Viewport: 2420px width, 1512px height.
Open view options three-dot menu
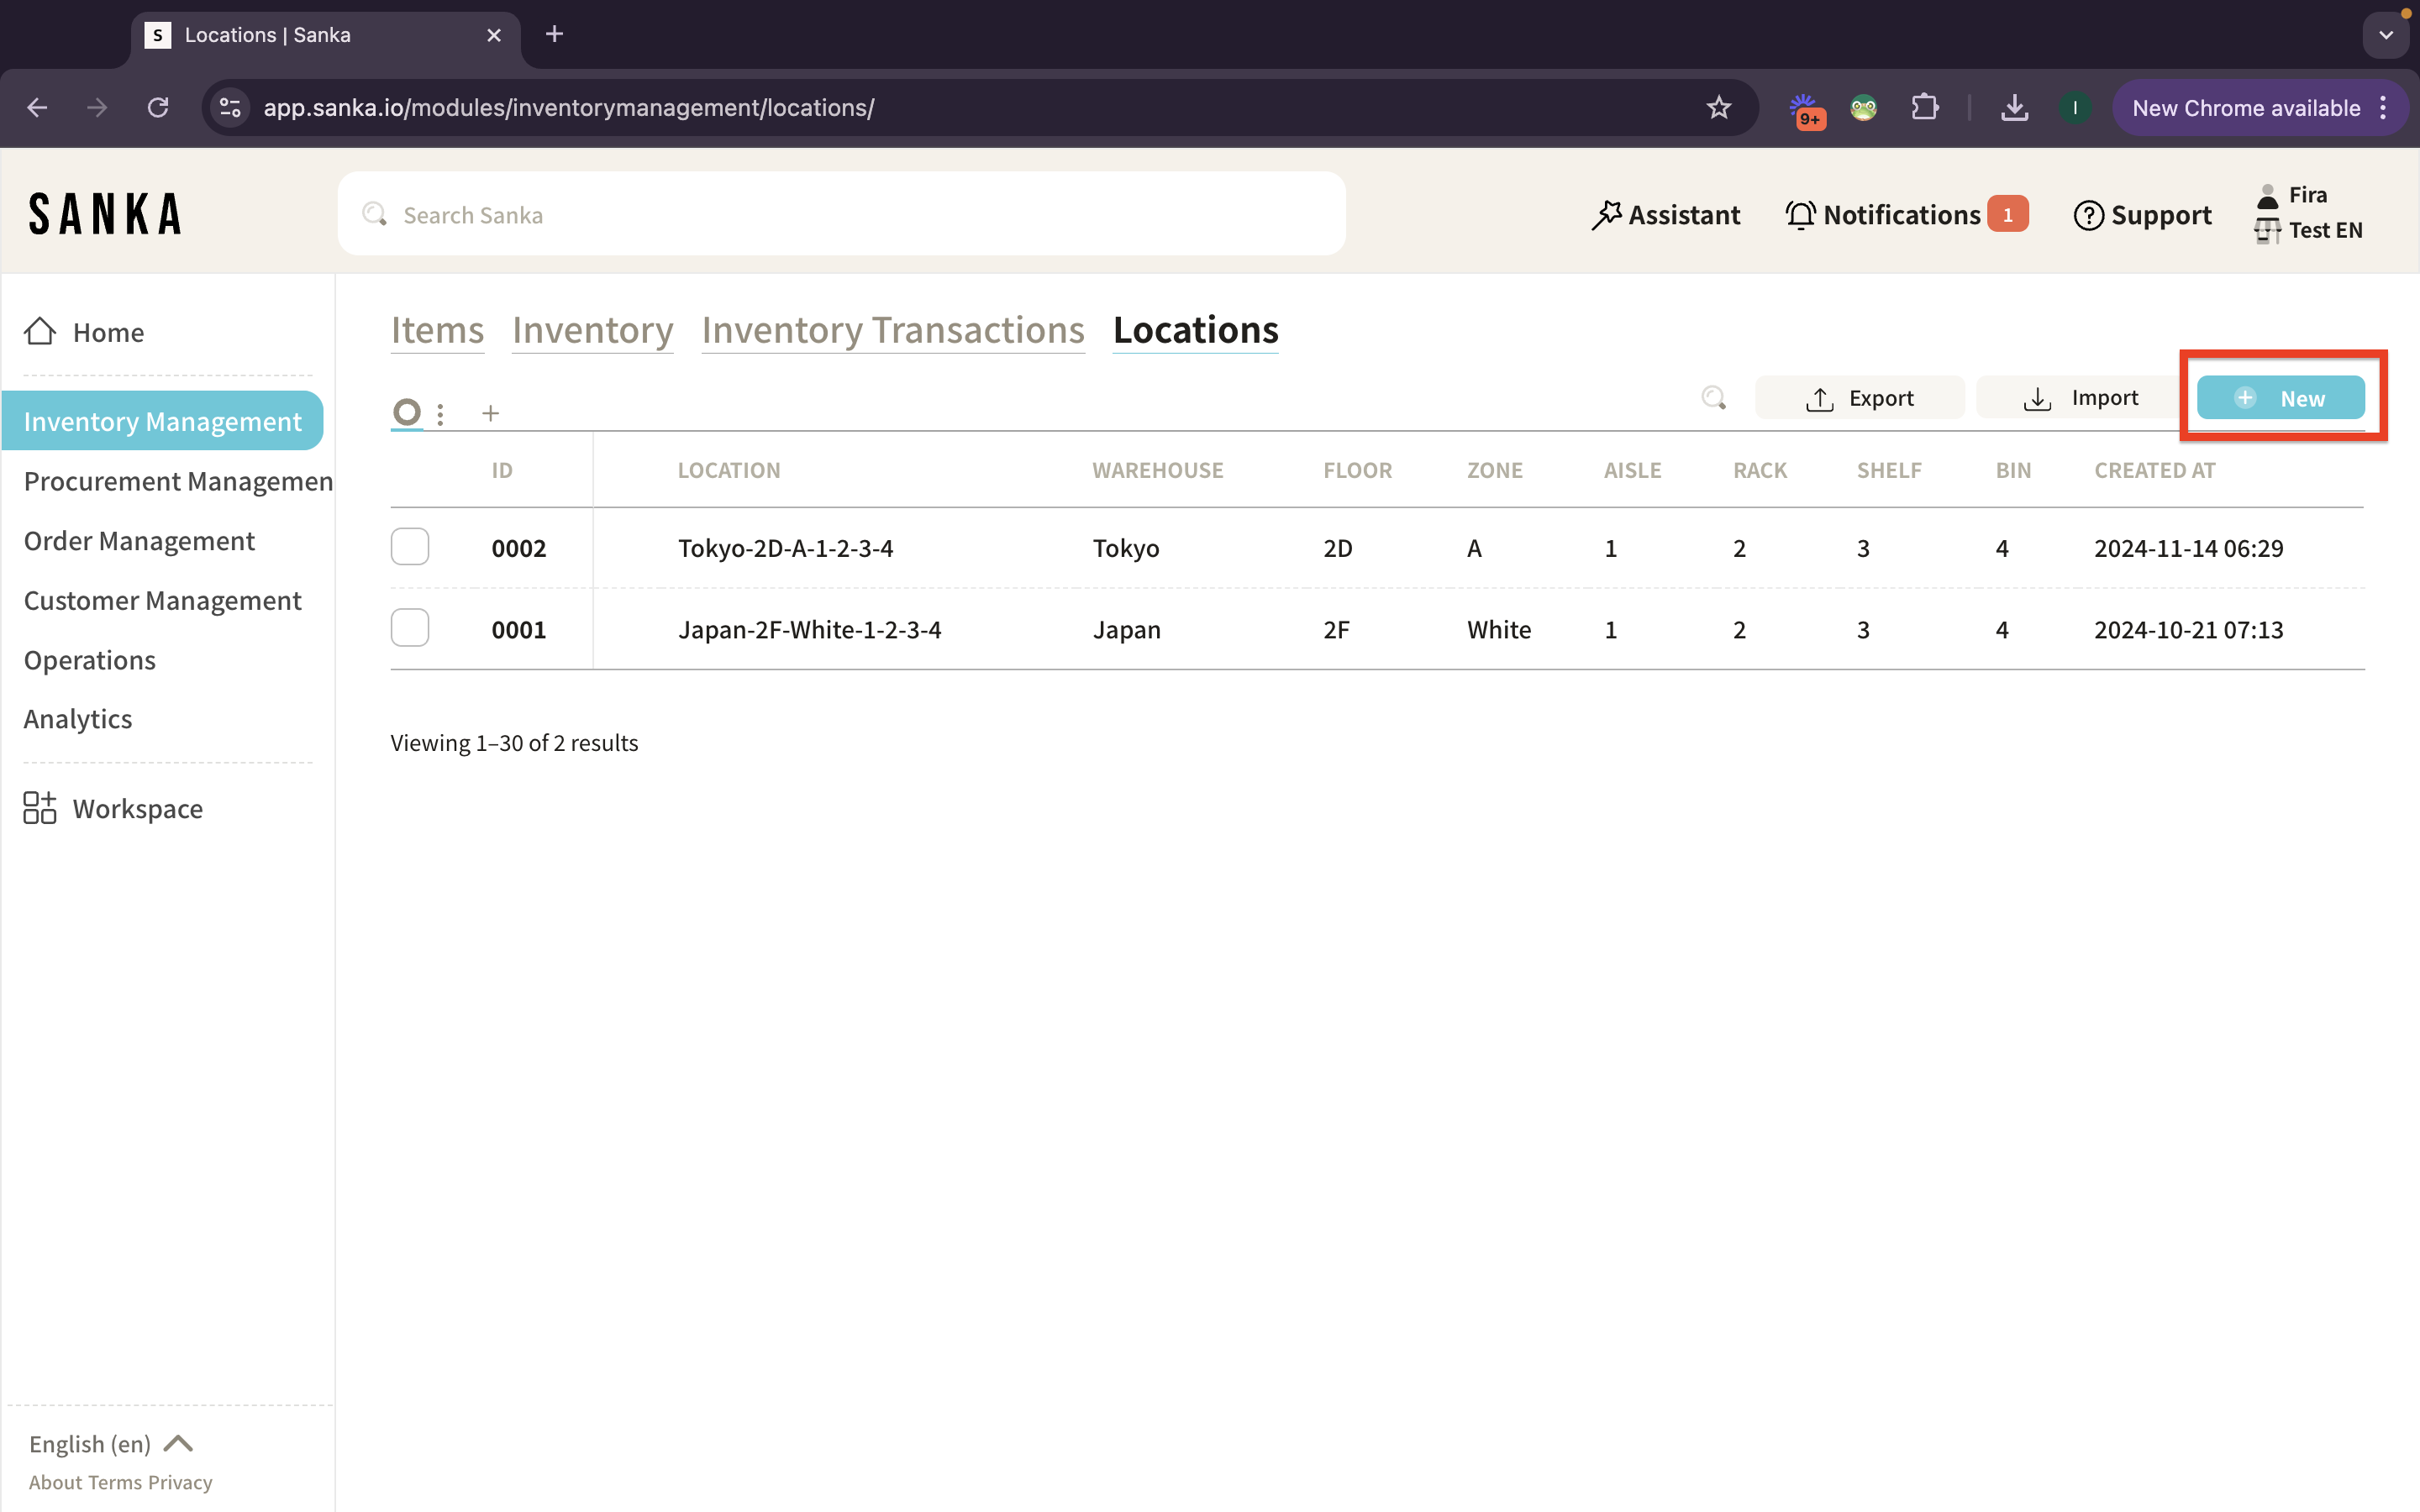440,413
